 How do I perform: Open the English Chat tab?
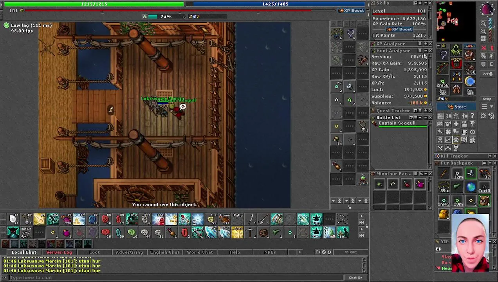pyautogui.click(x=164, y=252)
